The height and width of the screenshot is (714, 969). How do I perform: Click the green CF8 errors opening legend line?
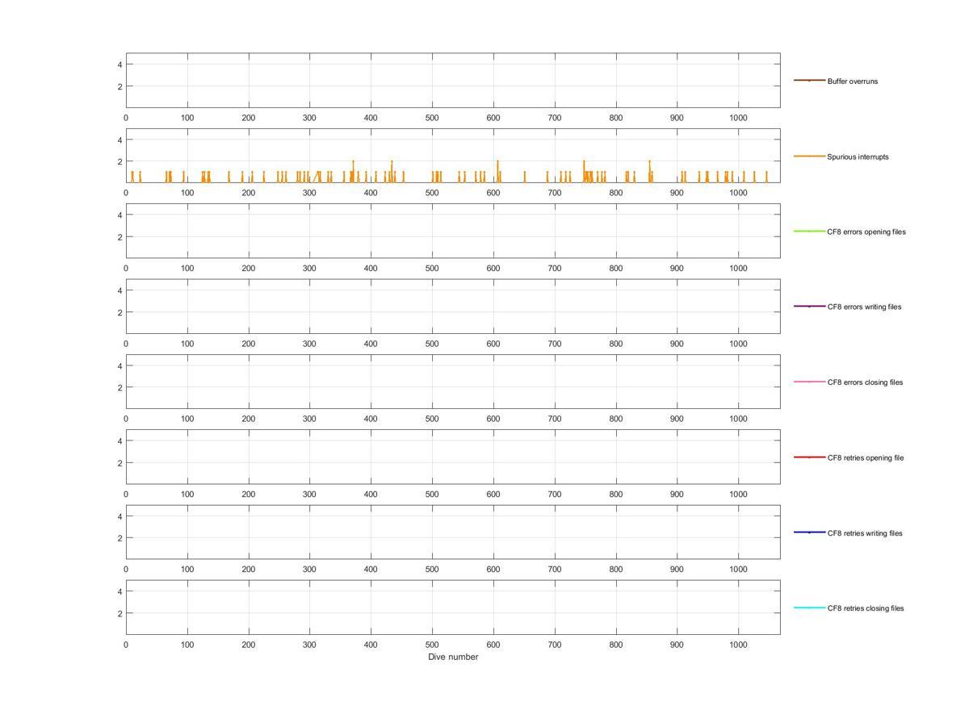click(809, 231)
